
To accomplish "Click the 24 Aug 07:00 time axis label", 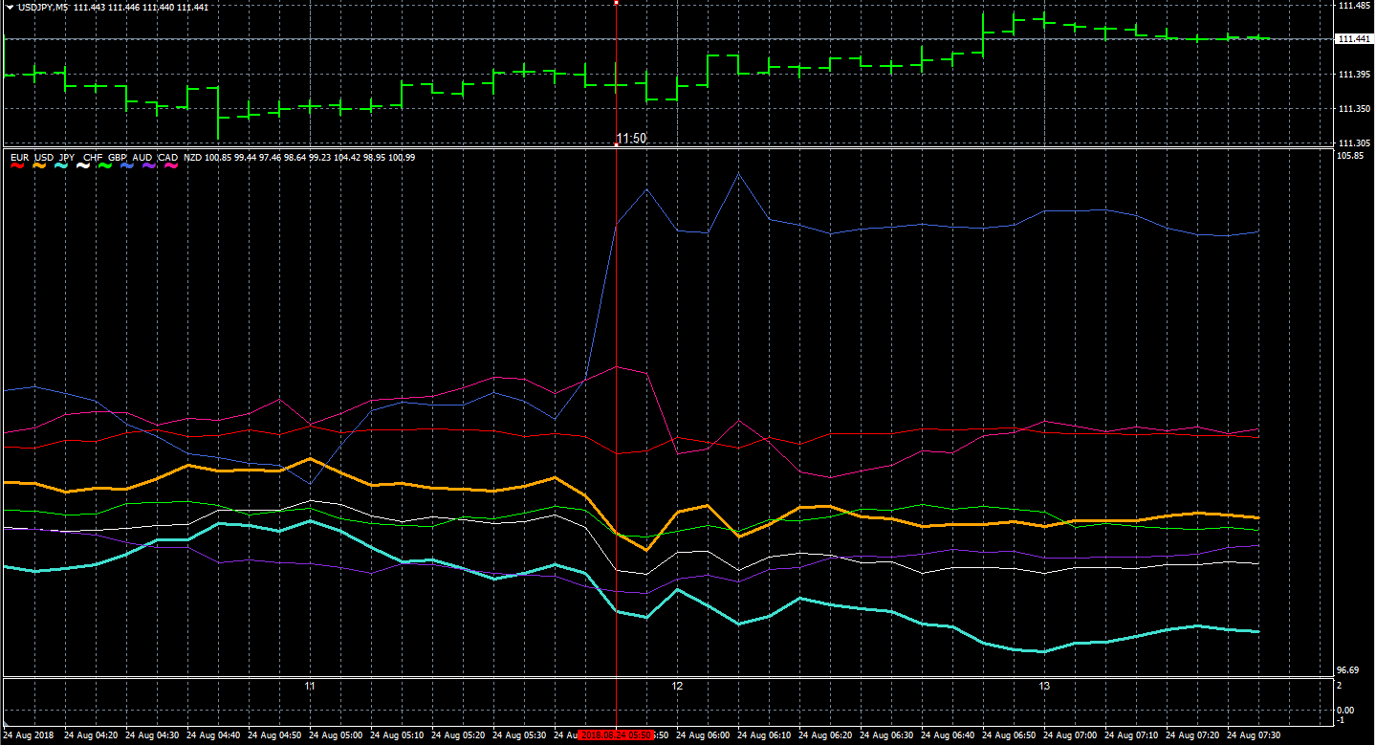I will pos(1072,735).
